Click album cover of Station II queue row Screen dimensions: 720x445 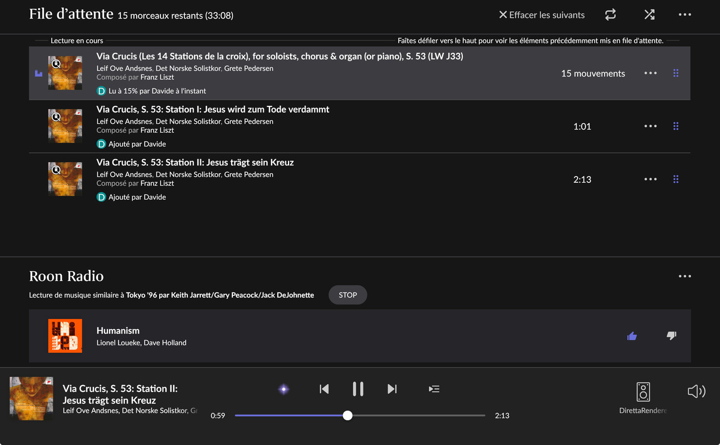[65, 179]
